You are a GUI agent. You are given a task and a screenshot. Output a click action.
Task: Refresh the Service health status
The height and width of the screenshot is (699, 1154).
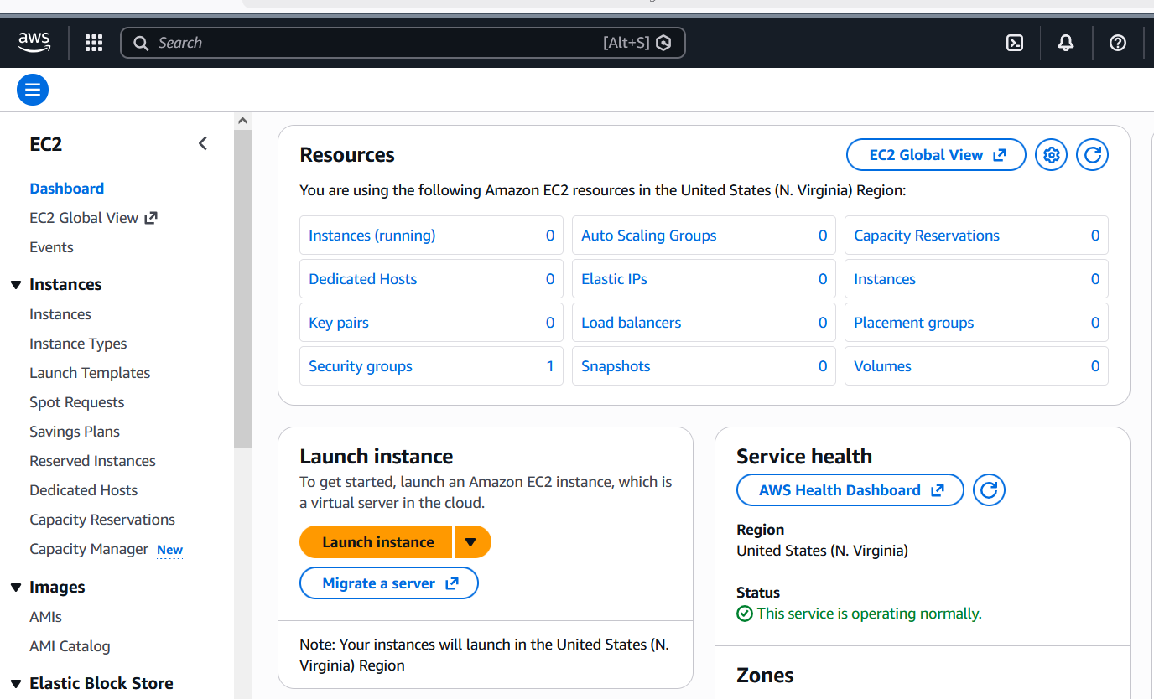pos(989,489)
